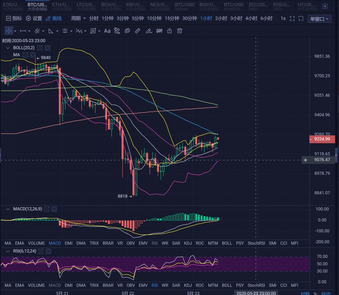Pick the freehand brush drawing tool
Viewport: 339px width, 295px height.
pyautogui.click(x=148, y=31)
